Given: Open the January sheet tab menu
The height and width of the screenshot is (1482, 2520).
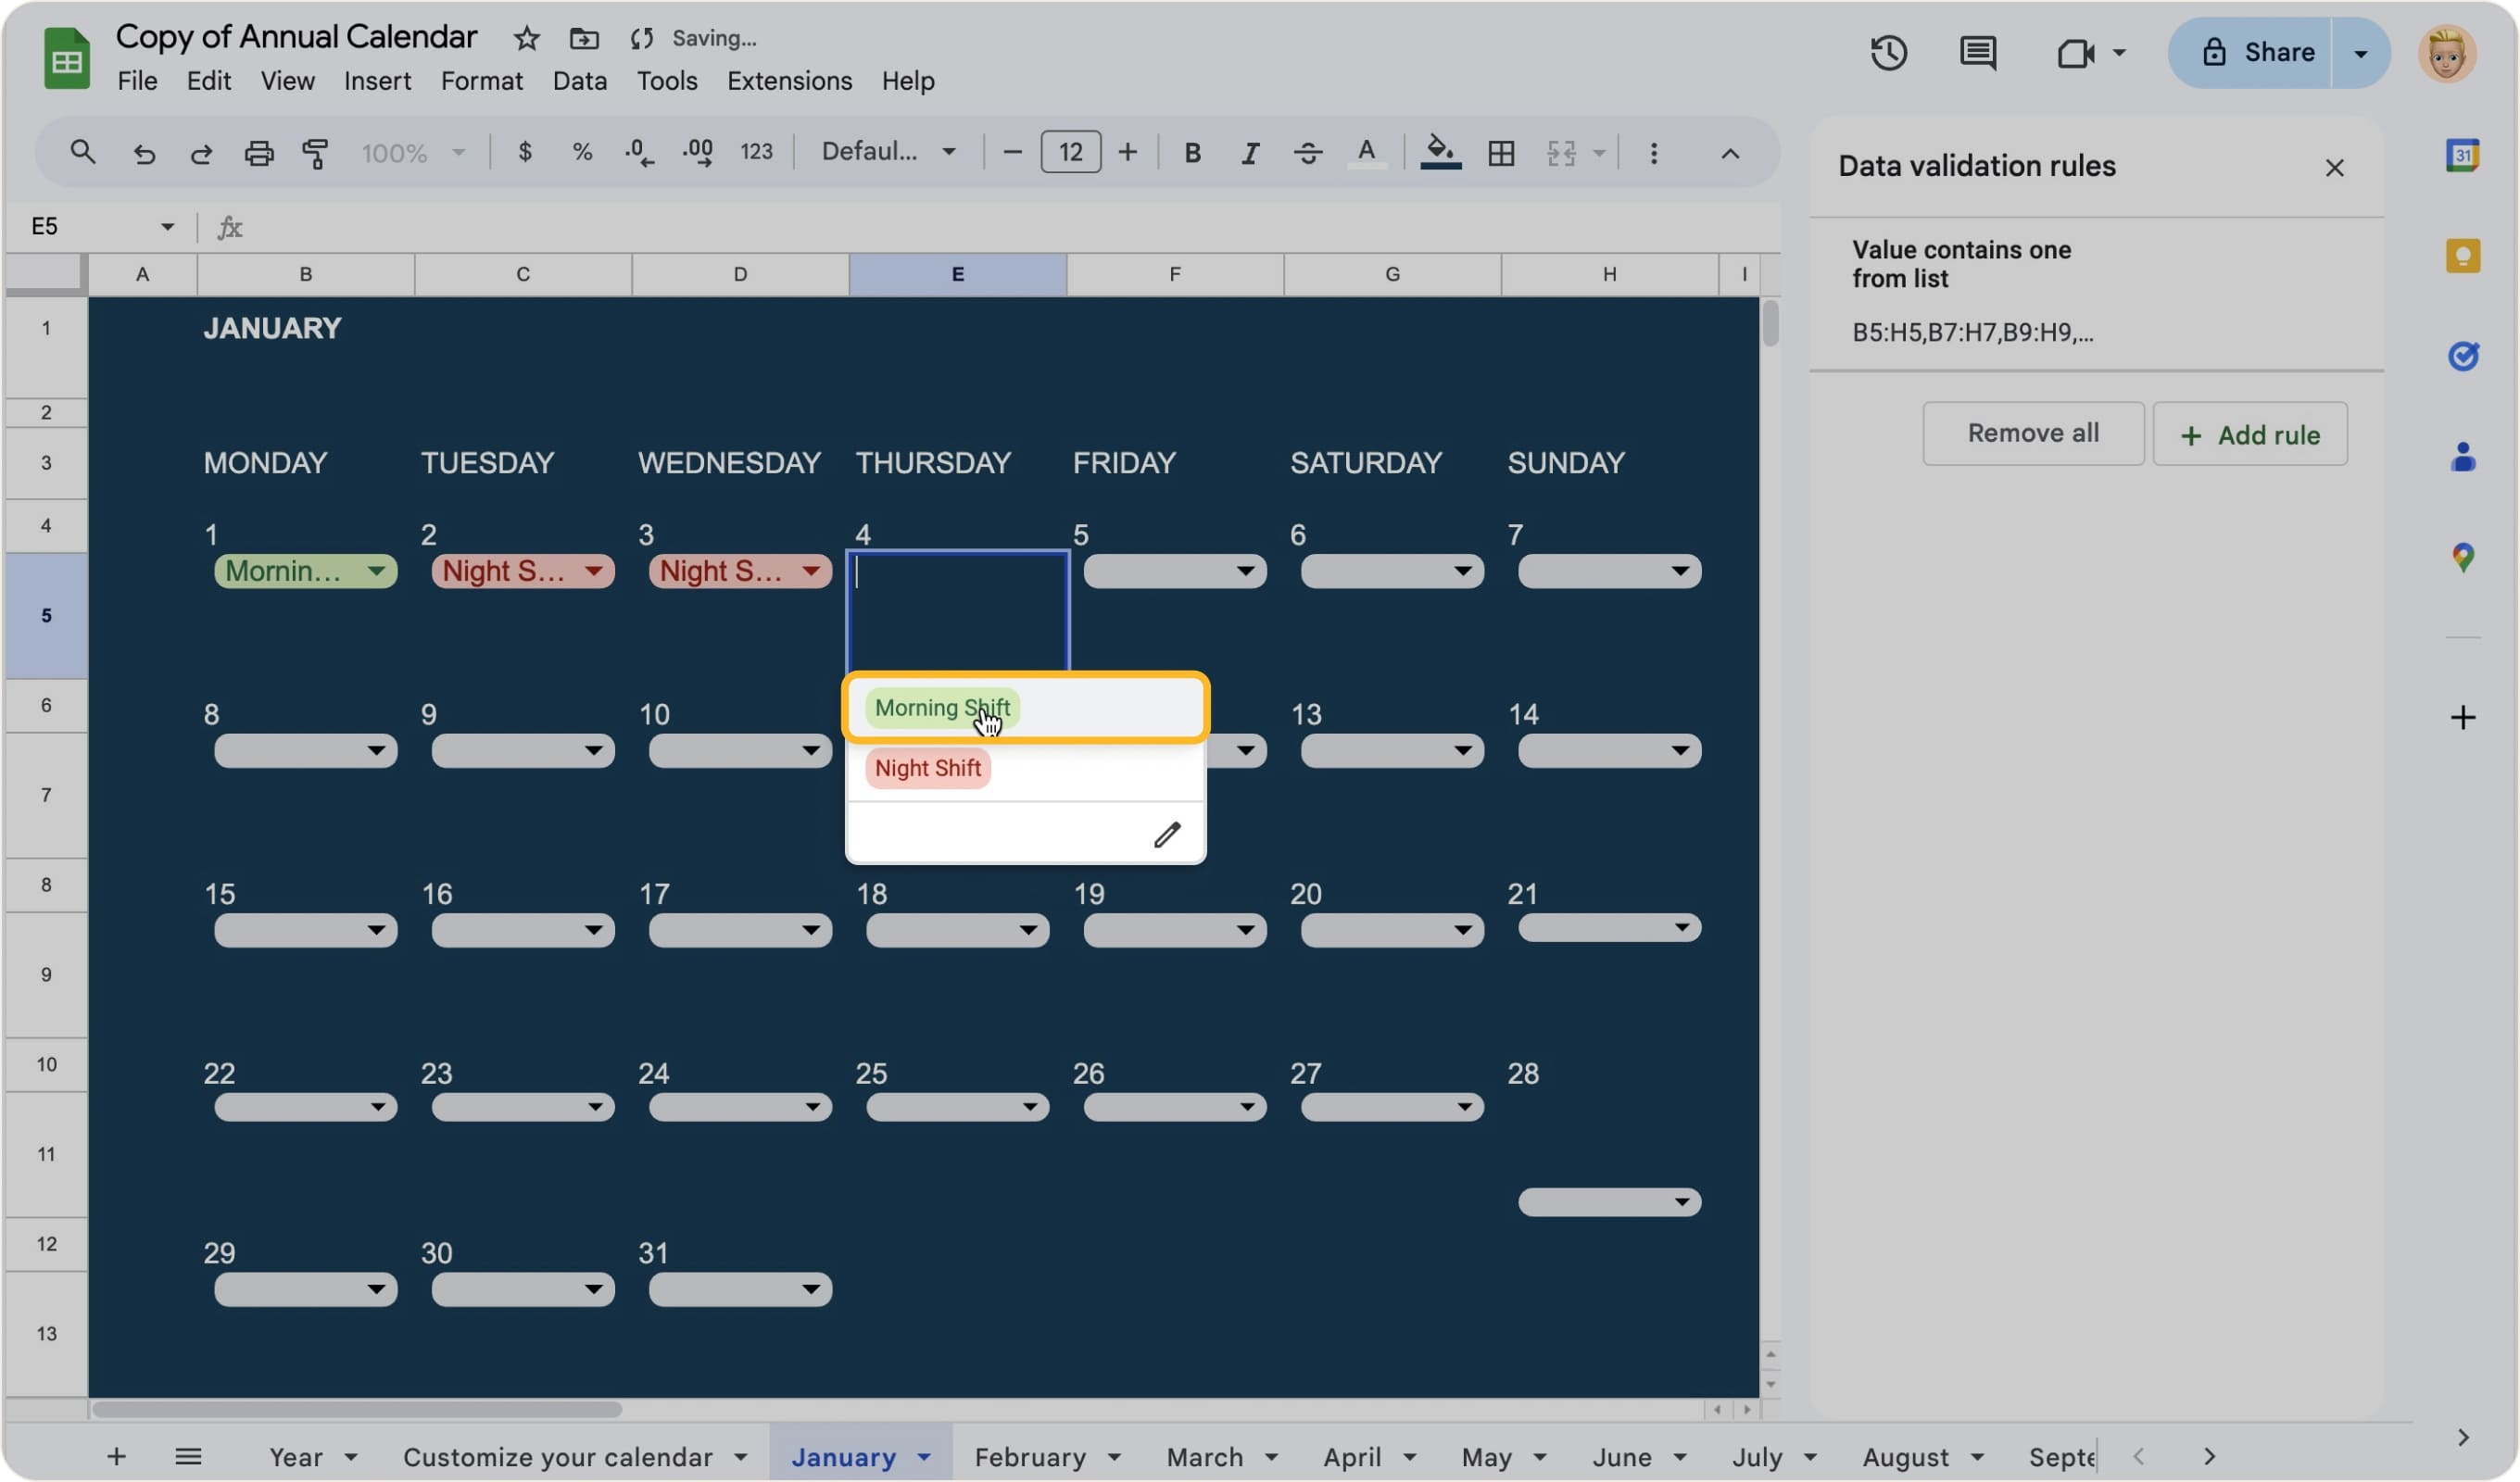Looking at the screenshot, I should [925, 1457].
